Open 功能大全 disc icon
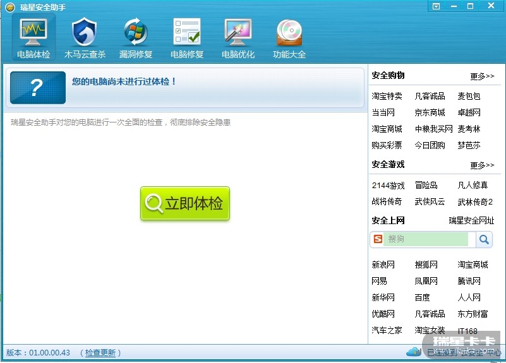 pyautogui.click(x=289, y=32)
